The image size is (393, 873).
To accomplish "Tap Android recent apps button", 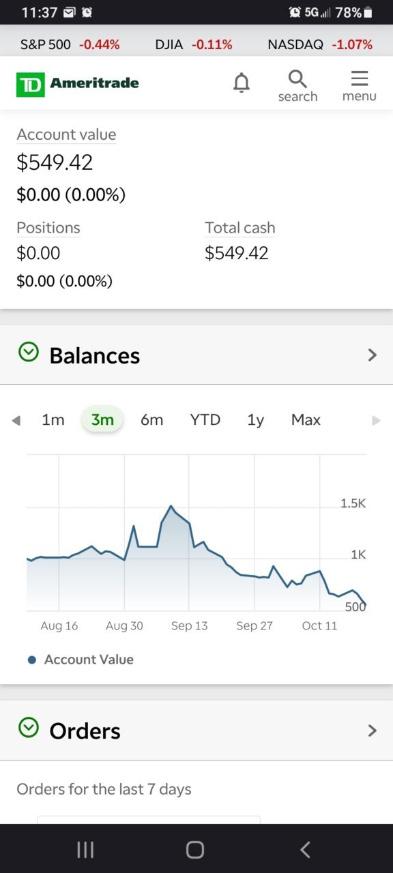I will (85, 849).
